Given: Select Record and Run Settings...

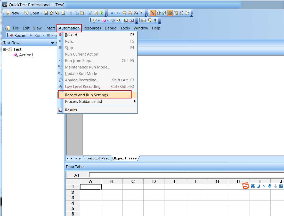Looking at the screenshot, I should pos(97,95).
